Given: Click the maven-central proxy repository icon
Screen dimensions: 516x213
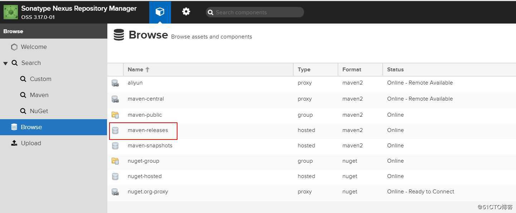Looking at the screenshot, I should point(115,99).
